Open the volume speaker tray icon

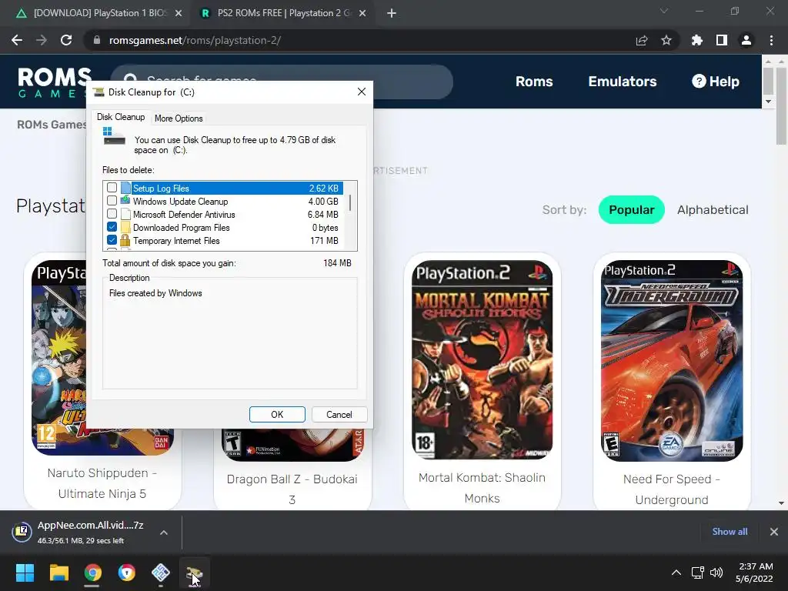click(x=716, y=573)
